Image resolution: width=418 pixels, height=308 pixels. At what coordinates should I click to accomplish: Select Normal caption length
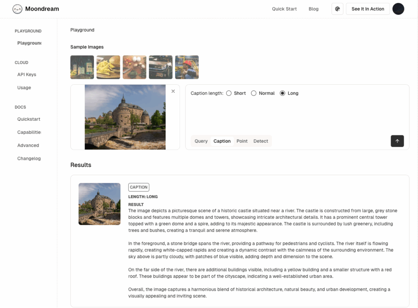[x=253, y=93]
